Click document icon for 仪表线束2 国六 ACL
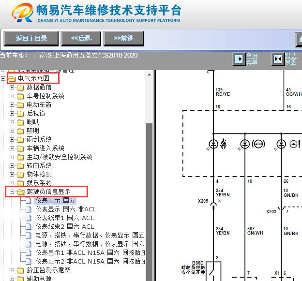 pyautogui.click(x=29, y=227)
